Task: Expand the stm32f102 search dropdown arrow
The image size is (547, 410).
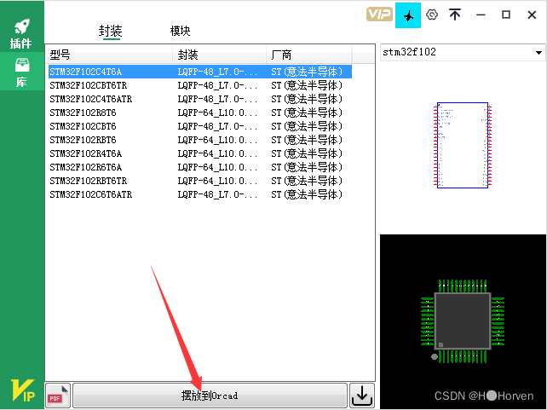Action: [538, 53]
